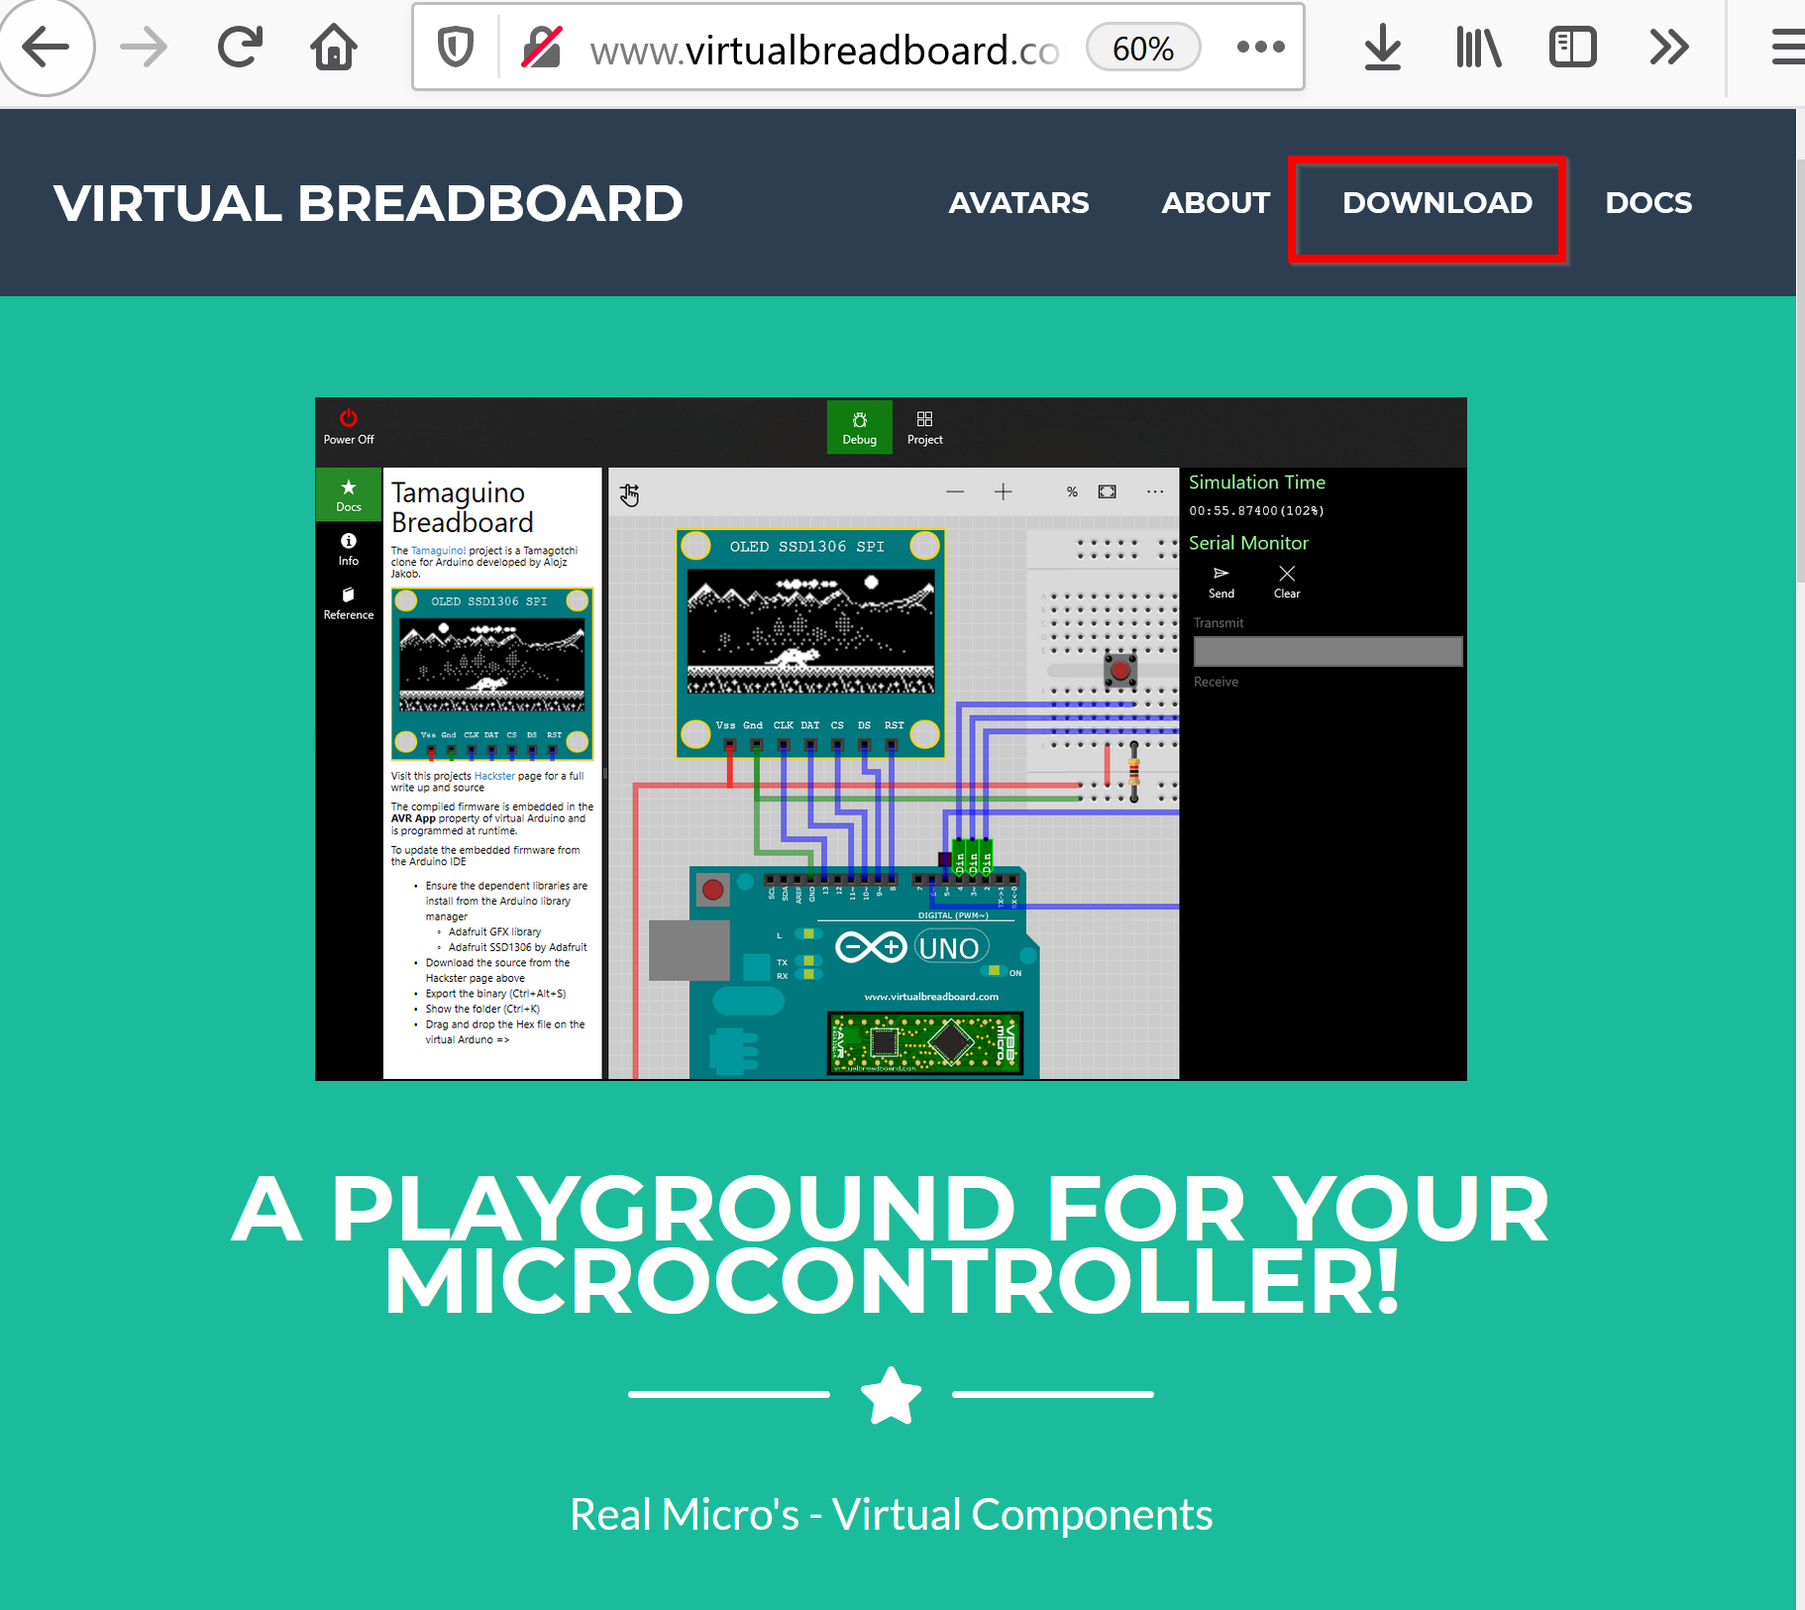Expand the toolbar overflow chevrons

[1668, 47]
